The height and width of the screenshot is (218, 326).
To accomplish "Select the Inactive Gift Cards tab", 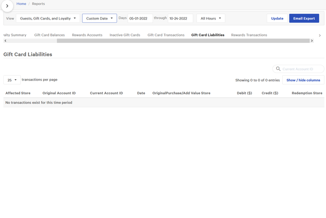I will (x=125, y=35).
